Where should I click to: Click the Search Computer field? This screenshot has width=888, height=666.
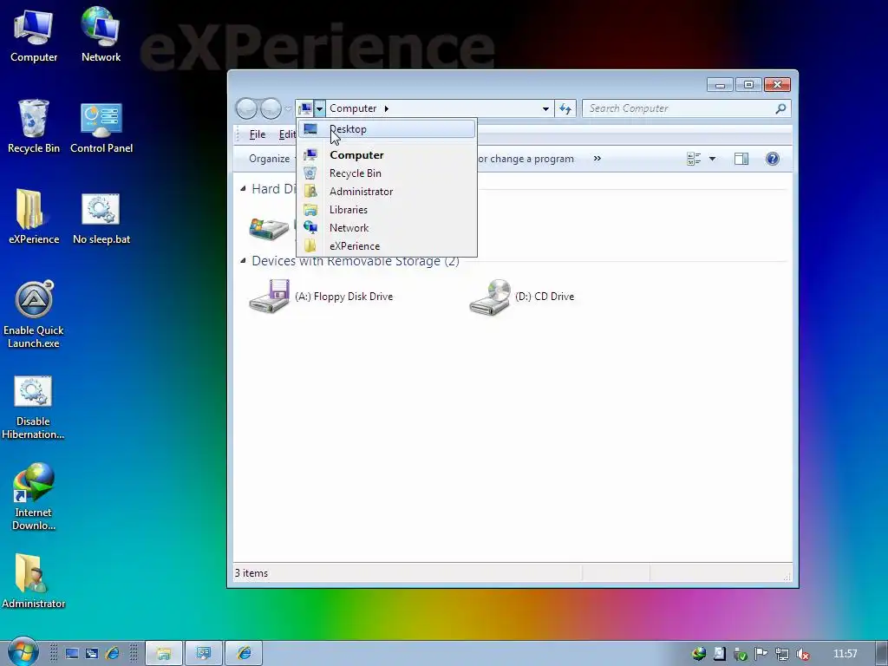[x=680, y=108]
